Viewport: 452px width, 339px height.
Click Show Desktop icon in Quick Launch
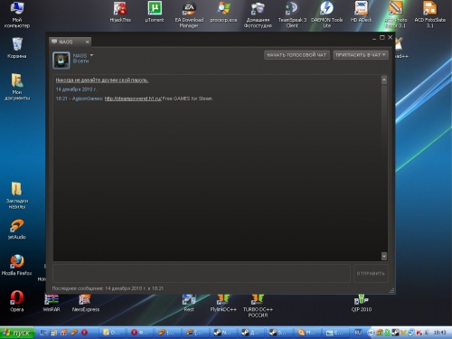click(x=43, y=333)
